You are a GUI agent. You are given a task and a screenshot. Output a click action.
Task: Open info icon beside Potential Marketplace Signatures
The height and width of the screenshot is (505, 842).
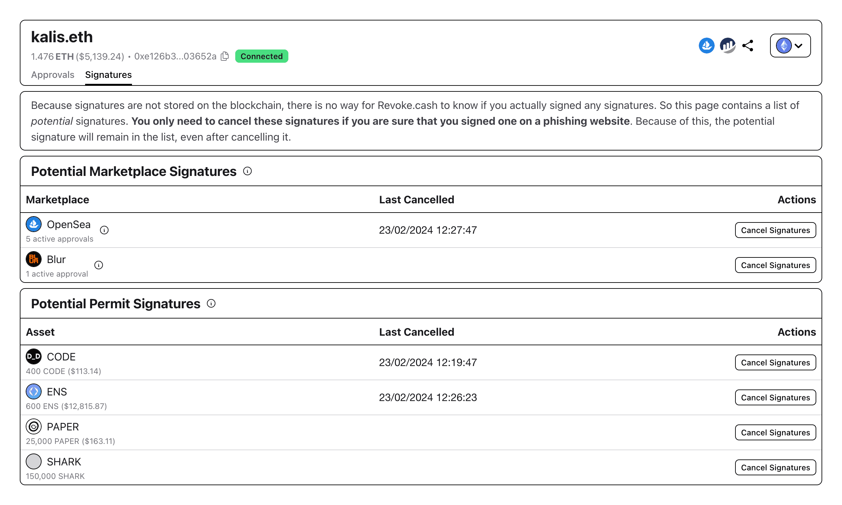point(248,171)
